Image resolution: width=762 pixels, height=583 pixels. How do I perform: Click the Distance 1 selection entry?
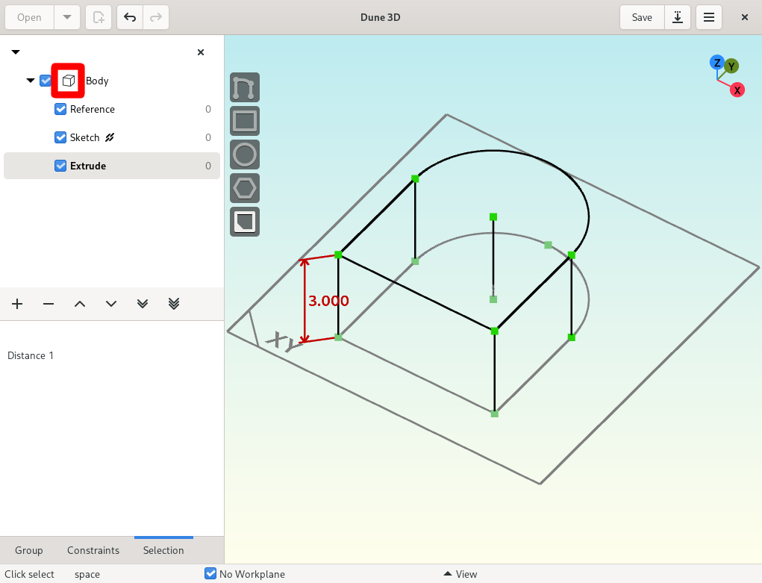(30, 355)
